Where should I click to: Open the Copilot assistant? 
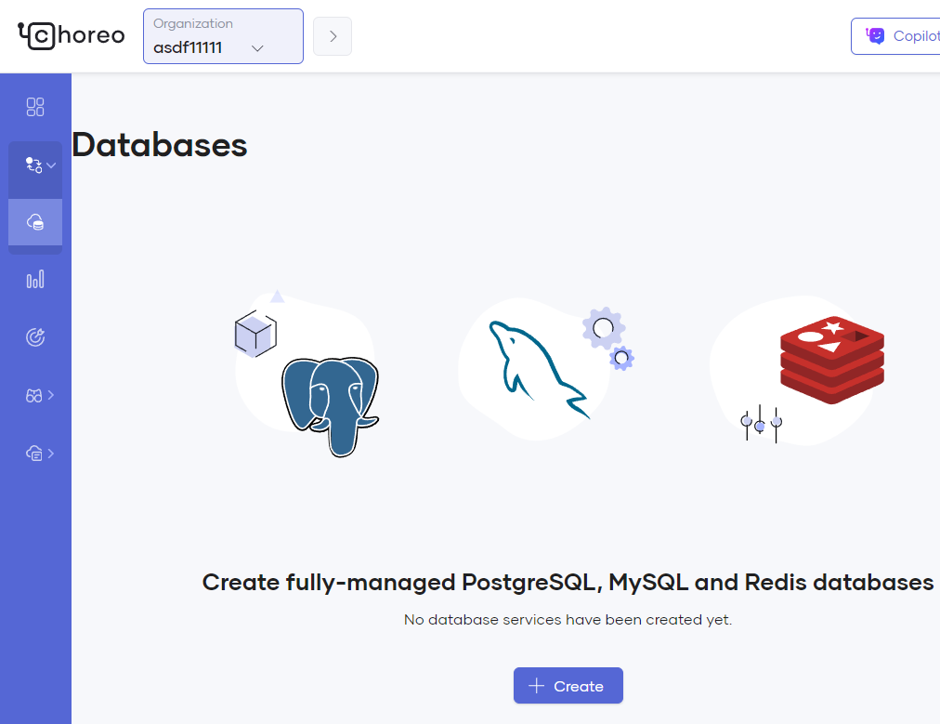coord(895,36)
